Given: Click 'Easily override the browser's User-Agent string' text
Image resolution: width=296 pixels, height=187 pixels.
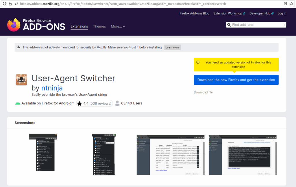Looking at the screenshot, I should tap(69, 95).
